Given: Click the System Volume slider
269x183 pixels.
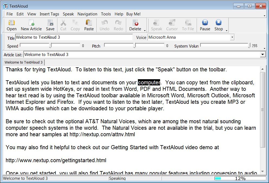Looking at the screenshot, I should 225,45.
